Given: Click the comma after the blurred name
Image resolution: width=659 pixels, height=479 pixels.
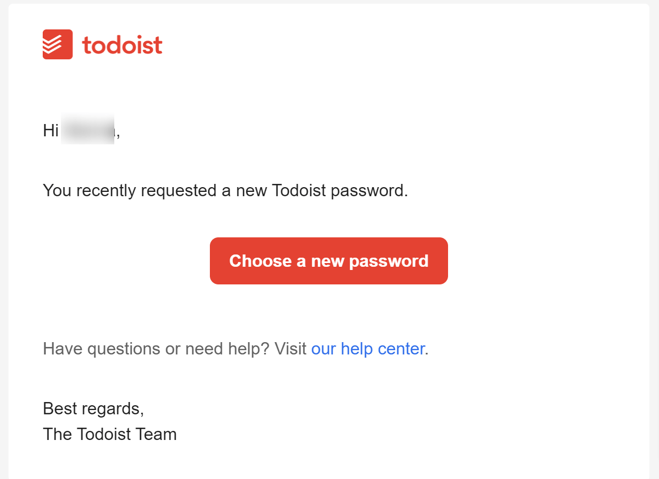Looking at the screenshot, I should [117, 134].
